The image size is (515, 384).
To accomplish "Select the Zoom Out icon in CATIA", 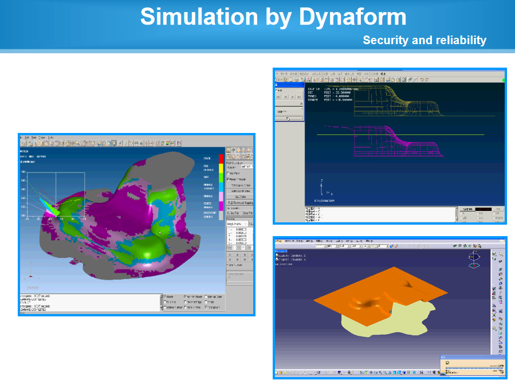I will pos(385,373).
